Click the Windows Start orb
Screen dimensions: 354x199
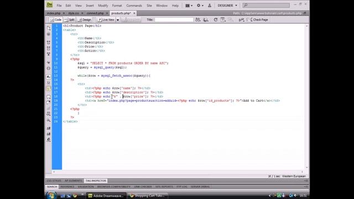click(x=51, y=195)
